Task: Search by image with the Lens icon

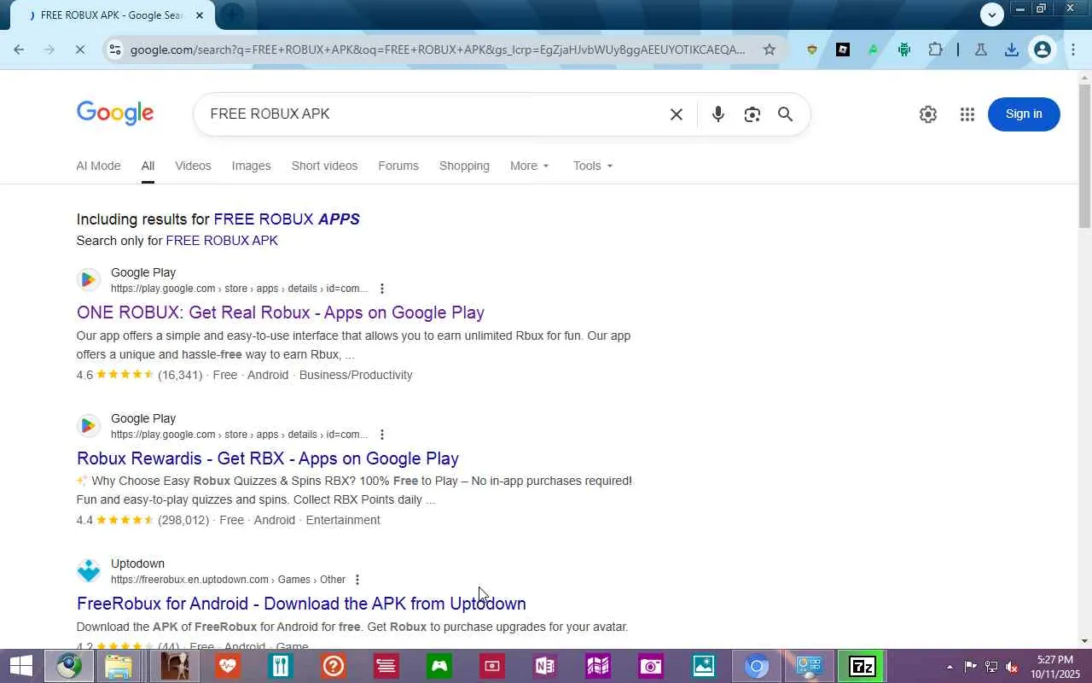Action: tap(752, 114)
